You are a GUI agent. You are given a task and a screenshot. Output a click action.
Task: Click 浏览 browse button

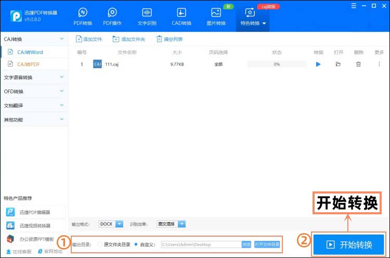point(246,244)
